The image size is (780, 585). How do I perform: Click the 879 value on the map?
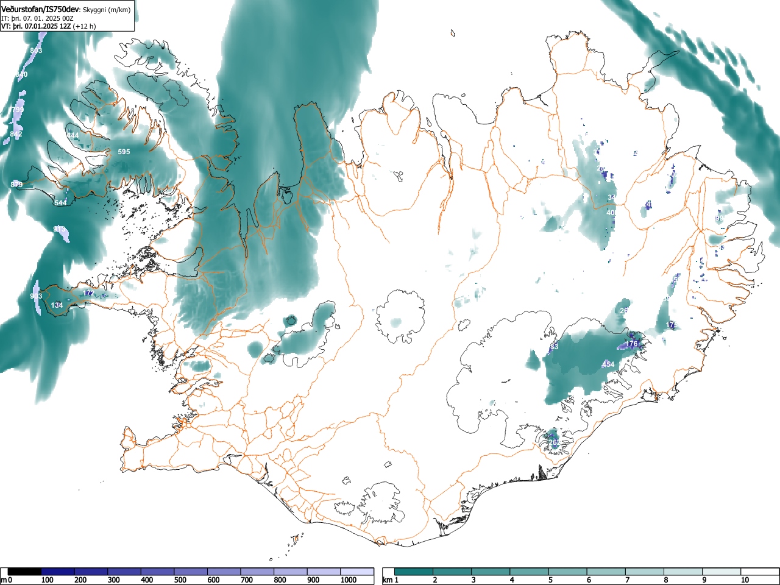[x=16, y=184]
